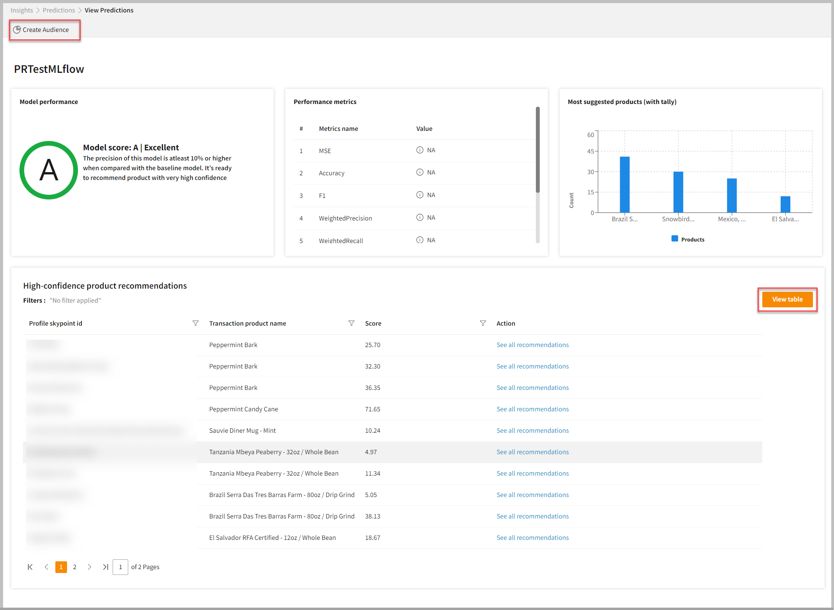Open filter for Score column
Viewport: 834px width, 610px height.
point(483,323)
